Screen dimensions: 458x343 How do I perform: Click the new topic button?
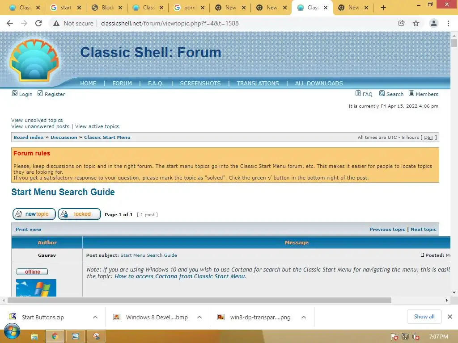(34, 214)
